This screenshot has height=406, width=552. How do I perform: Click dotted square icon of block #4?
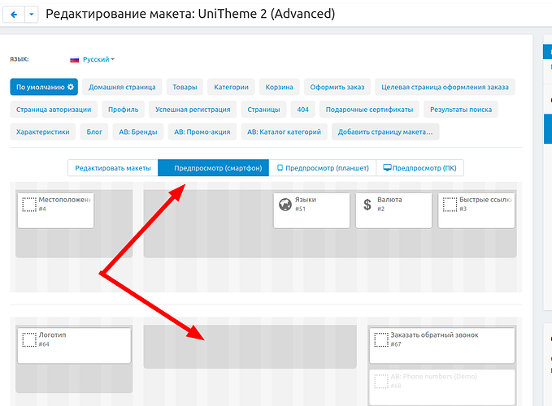point(29,205)
